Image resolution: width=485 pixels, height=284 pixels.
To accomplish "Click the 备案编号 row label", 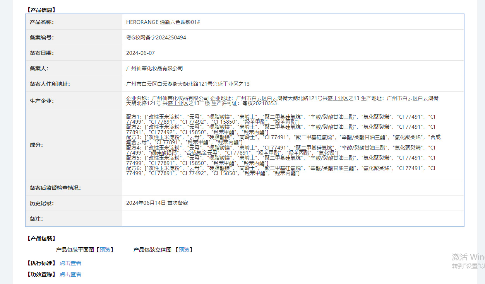I will pyautogui.click(x=42, y=37).
